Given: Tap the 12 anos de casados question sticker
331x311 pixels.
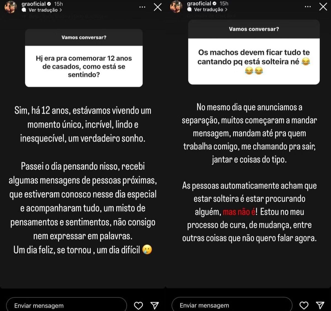Looking at the screenshot, I should coord(84,66).
